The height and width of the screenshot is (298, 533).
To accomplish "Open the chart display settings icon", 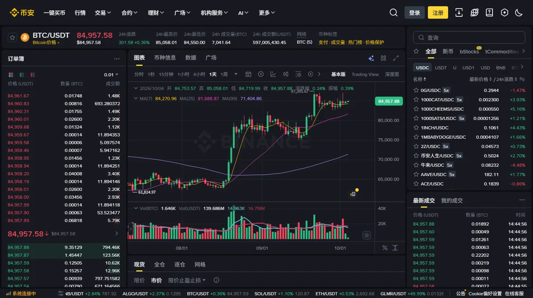I will click(298, 74).
